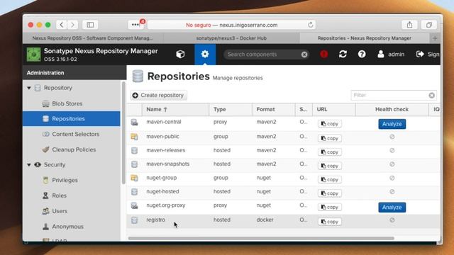Image resolution: width=454 pixels, height=255 pixels.
Task: Click the Nexus logo icon
Action: [x=33, y=55]
